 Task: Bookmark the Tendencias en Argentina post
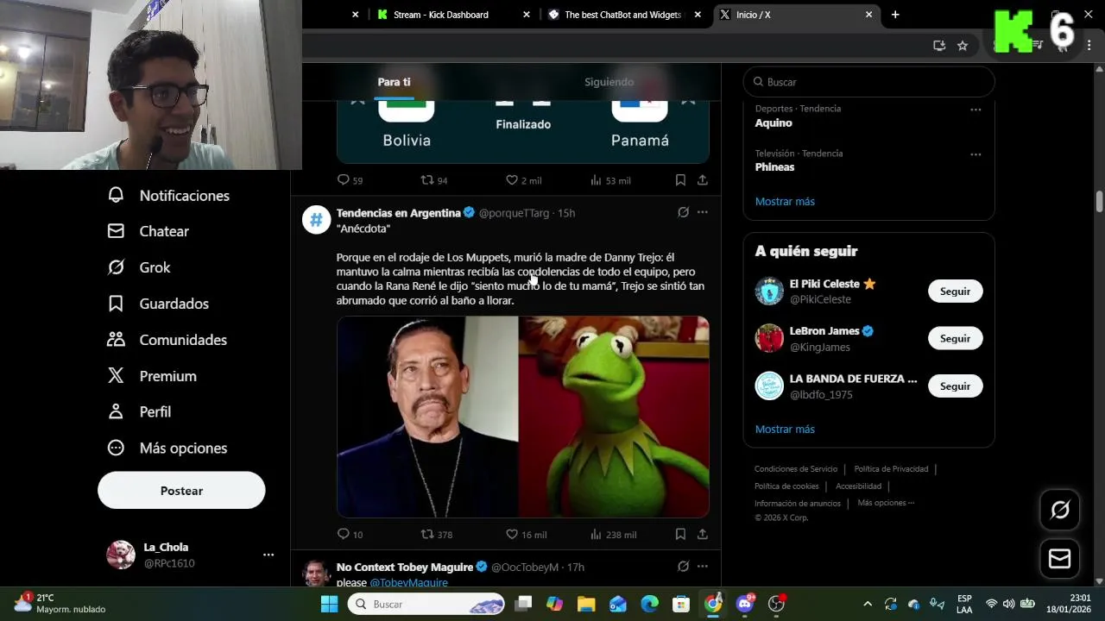pos(680,535)
